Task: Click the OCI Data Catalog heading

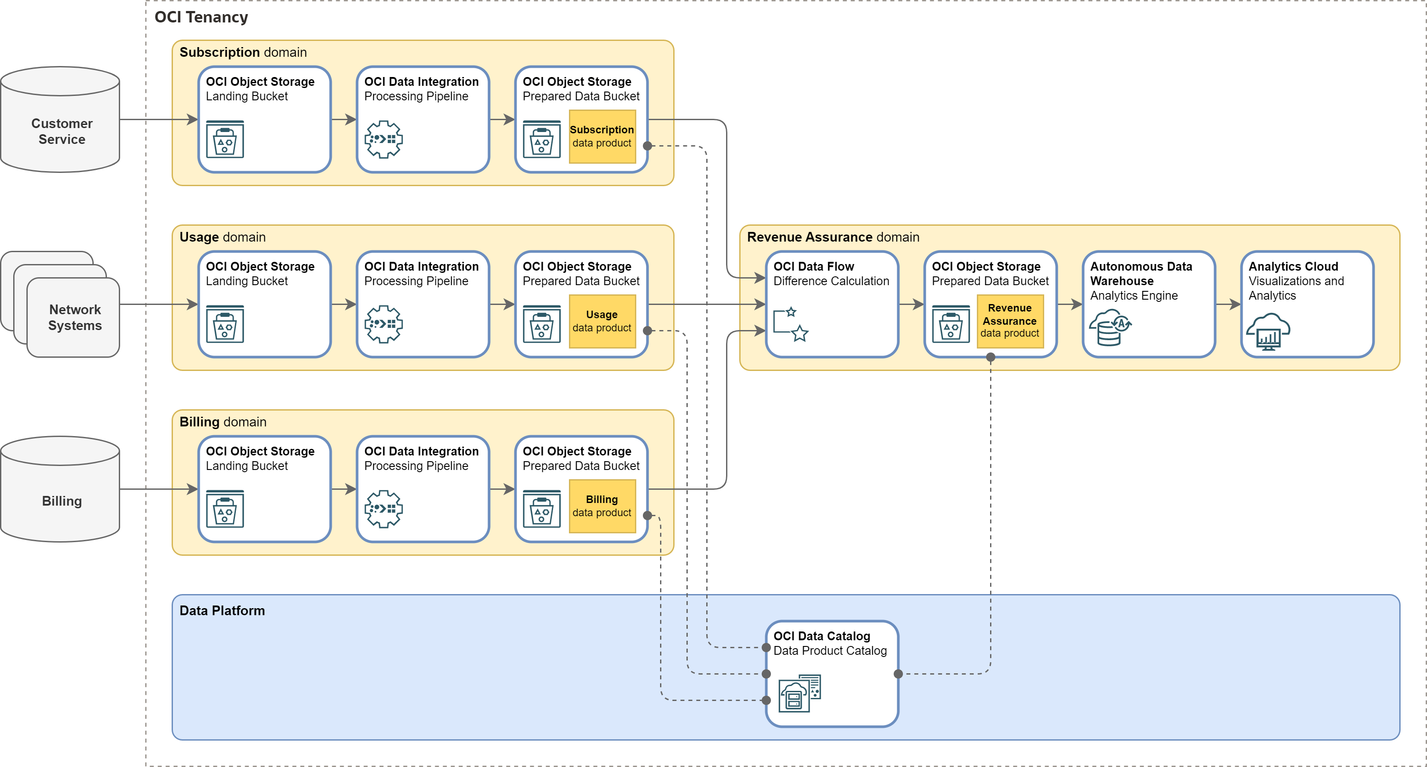Action: click(x=822, y=636)
